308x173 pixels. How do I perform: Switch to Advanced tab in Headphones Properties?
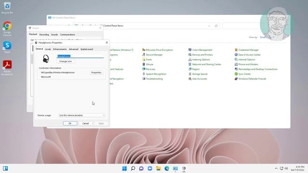(x=74, y=49)
